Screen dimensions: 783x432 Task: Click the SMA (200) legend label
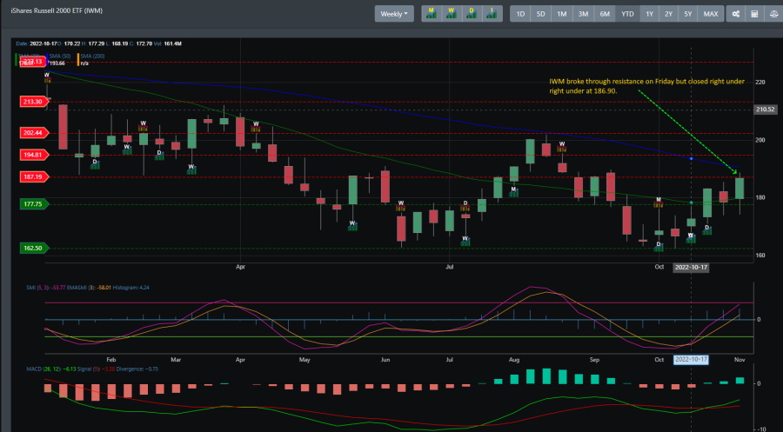pyautogui.click(x=92, y=56)
